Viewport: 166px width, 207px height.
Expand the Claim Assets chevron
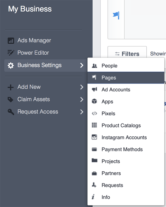point(82,99)
